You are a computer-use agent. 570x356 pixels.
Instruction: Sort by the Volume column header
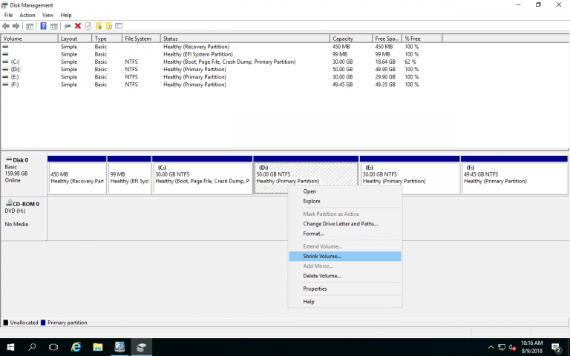click(29, 39)
